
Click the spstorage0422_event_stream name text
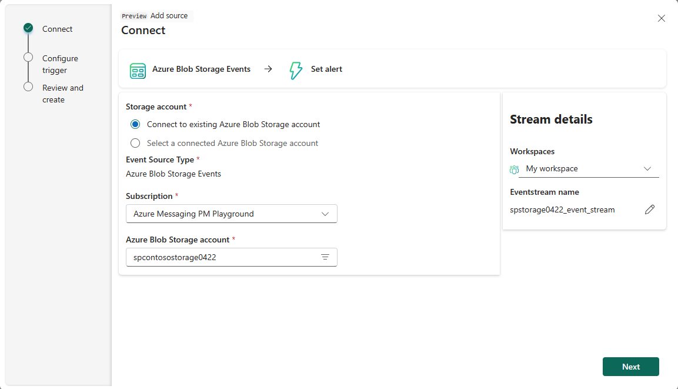tap(562, 210)
